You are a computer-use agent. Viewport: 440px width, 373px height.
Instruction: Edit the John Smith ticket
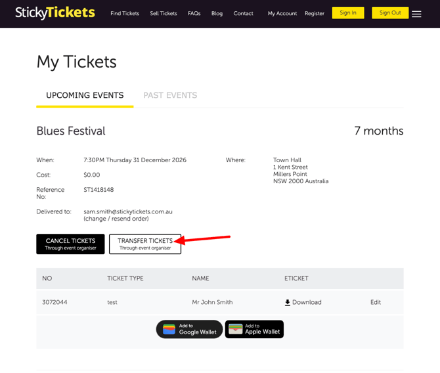376,302
